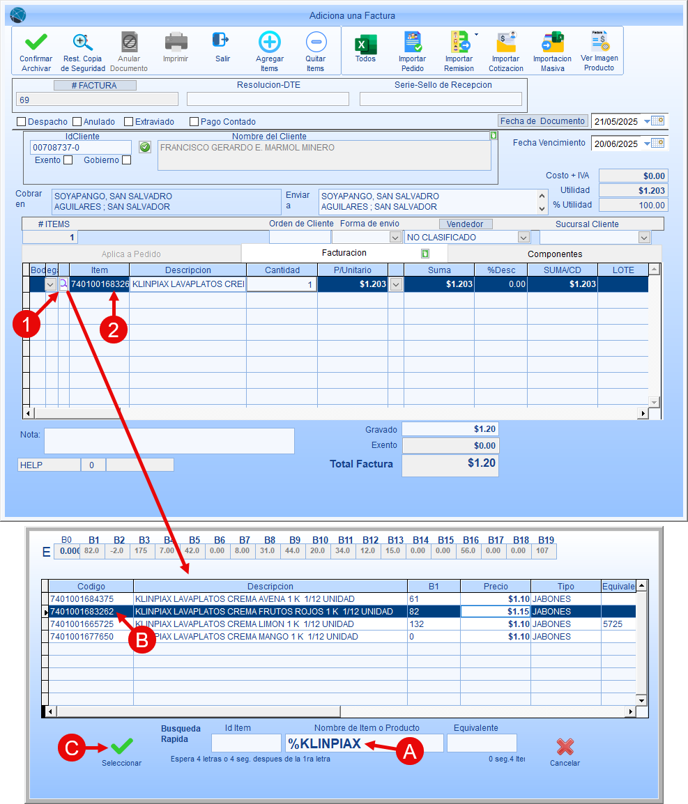The width and height of the screenshot is (688, 804).
Task: Click product list horizontal scrollbar thumb
Action: click(199, 712)
